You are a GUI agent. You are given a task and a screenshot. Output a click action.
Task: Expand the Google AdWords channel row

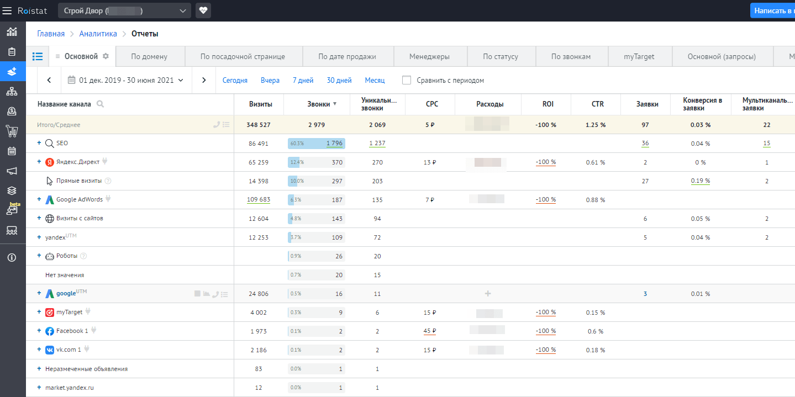[x=39, y=200]
